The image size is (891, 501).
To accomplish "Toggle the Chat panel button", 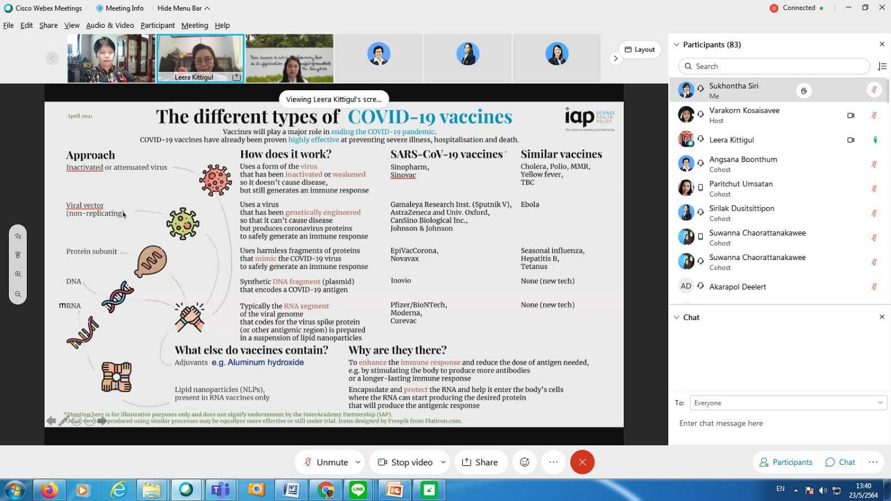I will 841,462.
